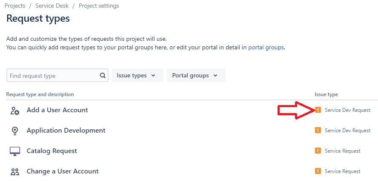Go to Projects in the breadcrumb
The image size is (378, 182).
click(x=15, y=6)
